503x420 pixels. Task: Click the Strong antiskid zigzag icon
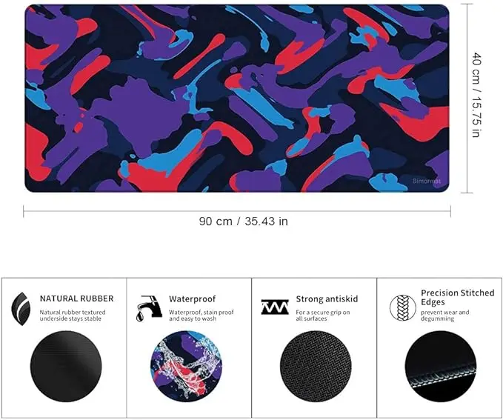(x=275, y=307)
